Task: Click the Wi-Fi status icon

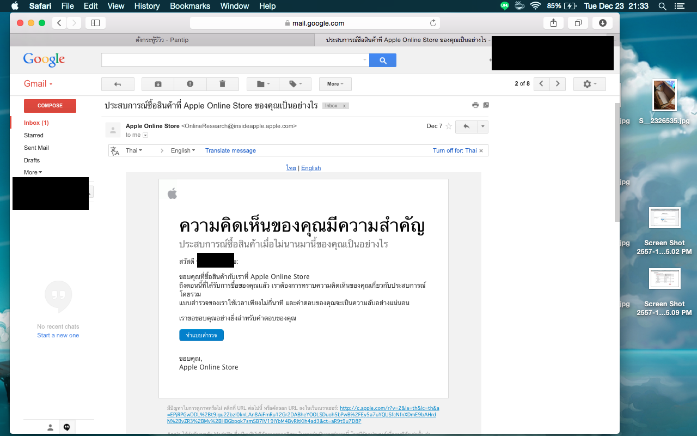Action: coord(535,6)
